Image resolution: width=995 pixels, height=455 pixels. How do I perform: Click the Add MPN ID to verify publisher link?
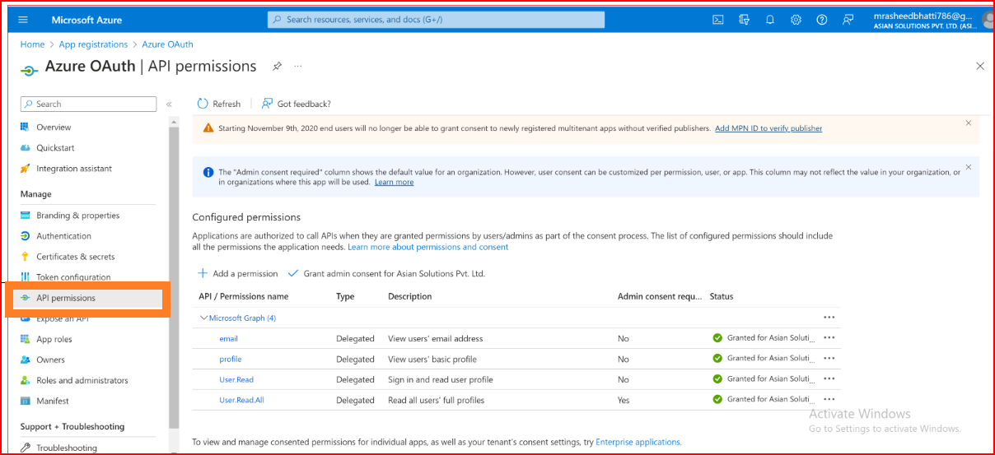[768, 128]
